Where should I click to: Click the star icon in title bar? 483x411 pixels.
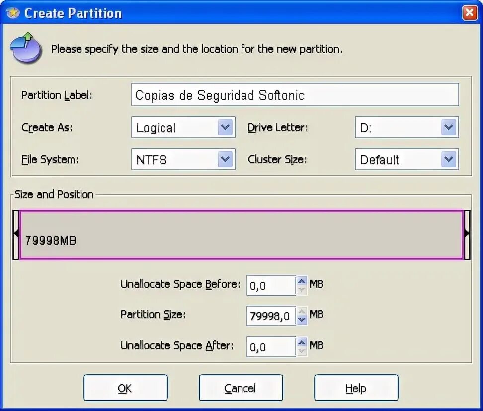tap(13, 13)
